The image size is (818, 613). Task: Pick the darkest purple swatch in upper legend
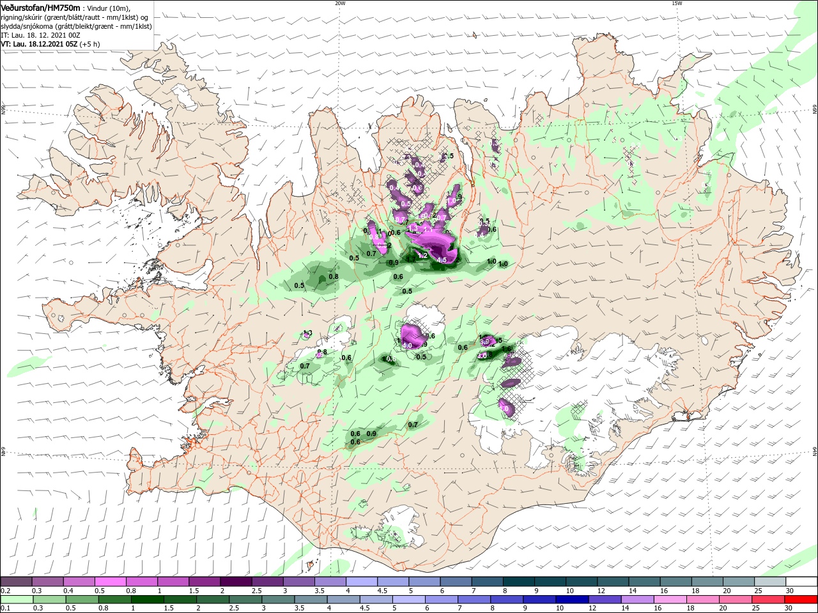(236, 582)
